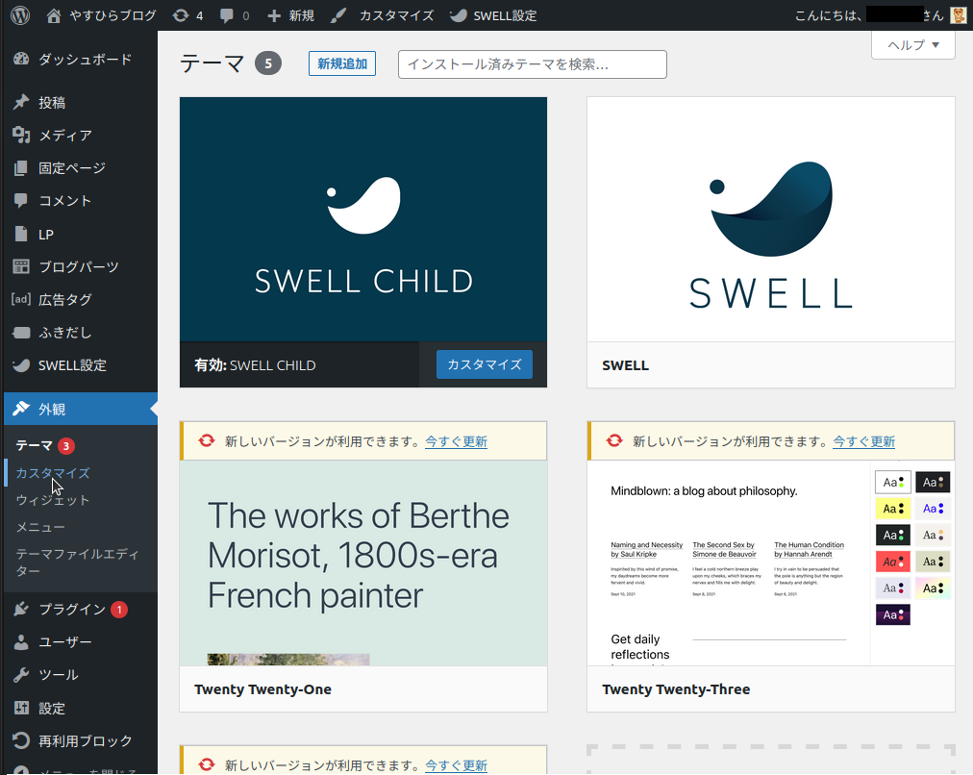Click the red plugin update badge showing 1
The height and width of the screenshot is (775, 973).
[119, 610]
